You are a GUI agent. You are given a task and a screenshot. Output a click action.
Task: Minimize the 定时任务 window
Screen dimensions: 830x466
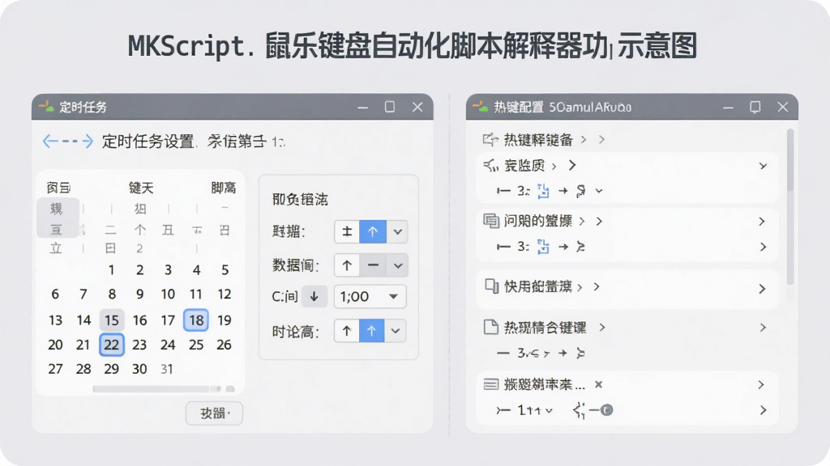(x=362, y=108)
